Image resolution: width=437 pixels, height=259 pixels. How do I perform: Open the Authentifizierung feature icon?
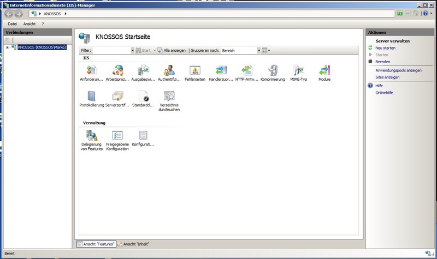[x=169, y=70]
